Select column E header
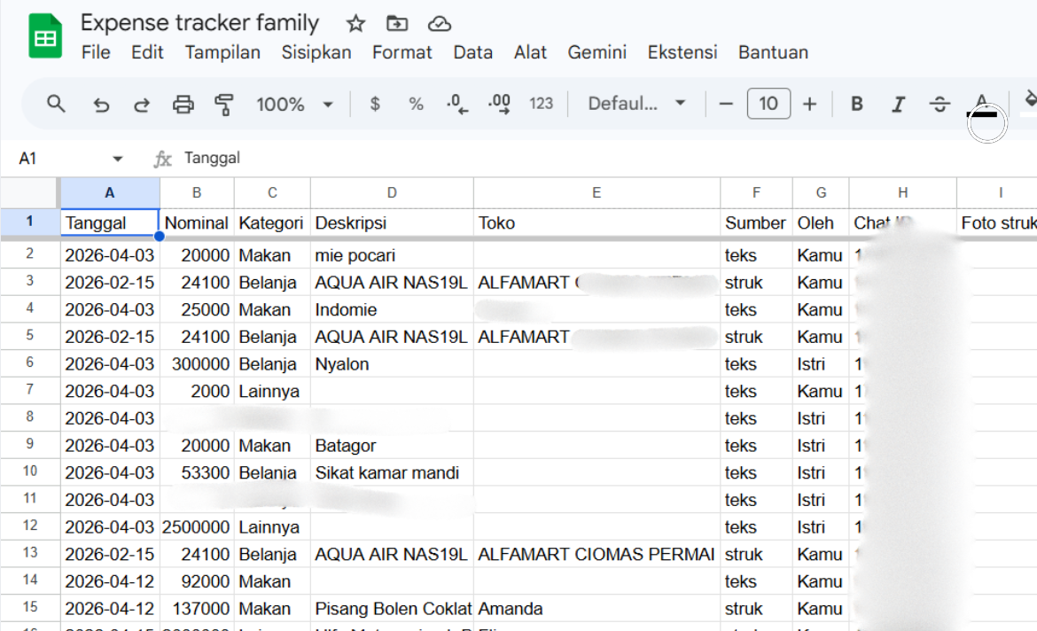This screenshot has height=631, width=1037. (x=596, y=192)
